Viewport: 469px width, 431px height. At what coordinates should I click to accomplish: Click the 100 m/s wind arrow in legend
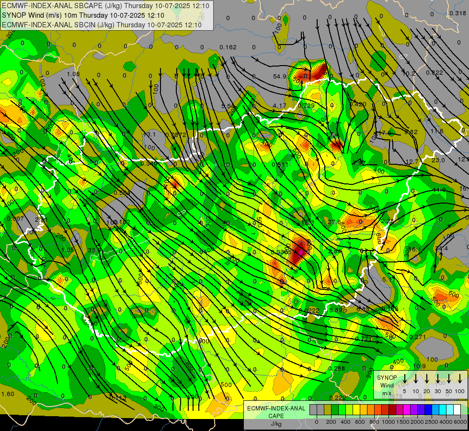pos(460,378)
